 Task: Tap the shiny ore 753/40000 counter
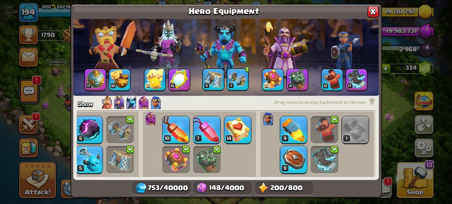click(x=162, y=188)
